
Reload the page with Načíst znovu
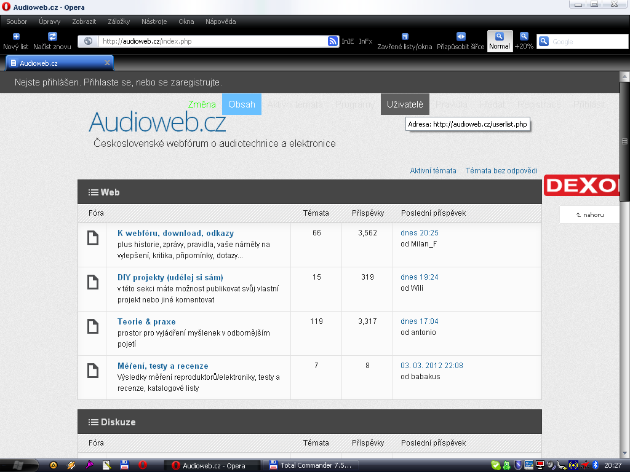coord(52,41)
